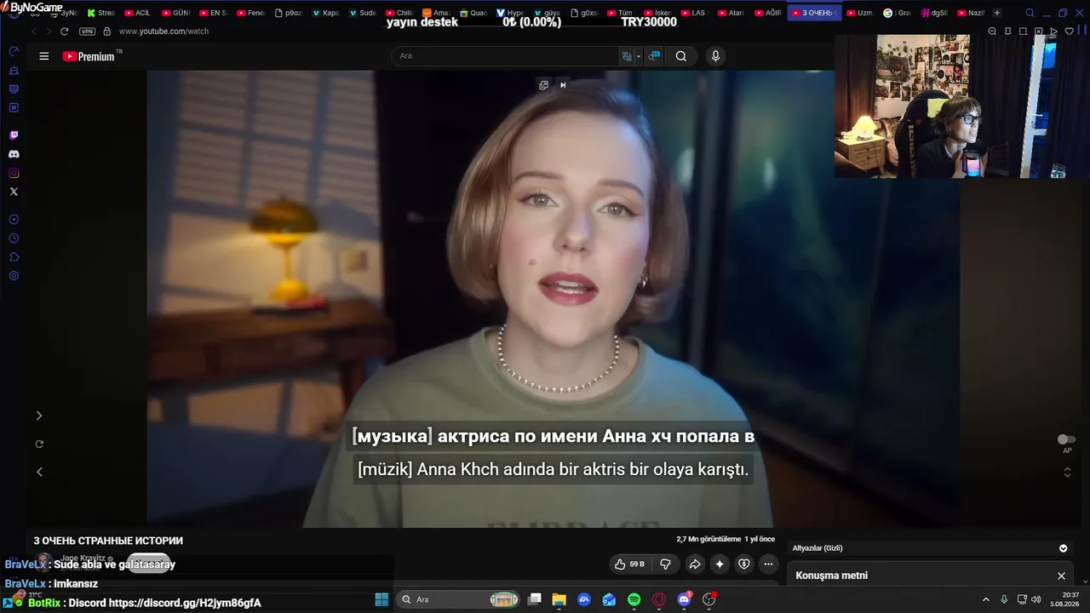Click the Windows taskbar search box
1090x613 pixels.
click(458, 599)
